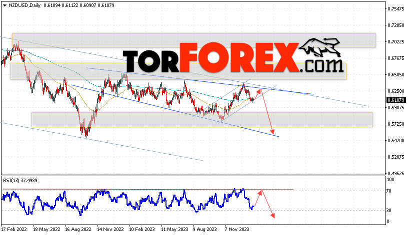This screenshot has width=408, height=235.
Task: Select the RSI 0 level label
Action: click(388, 222)
